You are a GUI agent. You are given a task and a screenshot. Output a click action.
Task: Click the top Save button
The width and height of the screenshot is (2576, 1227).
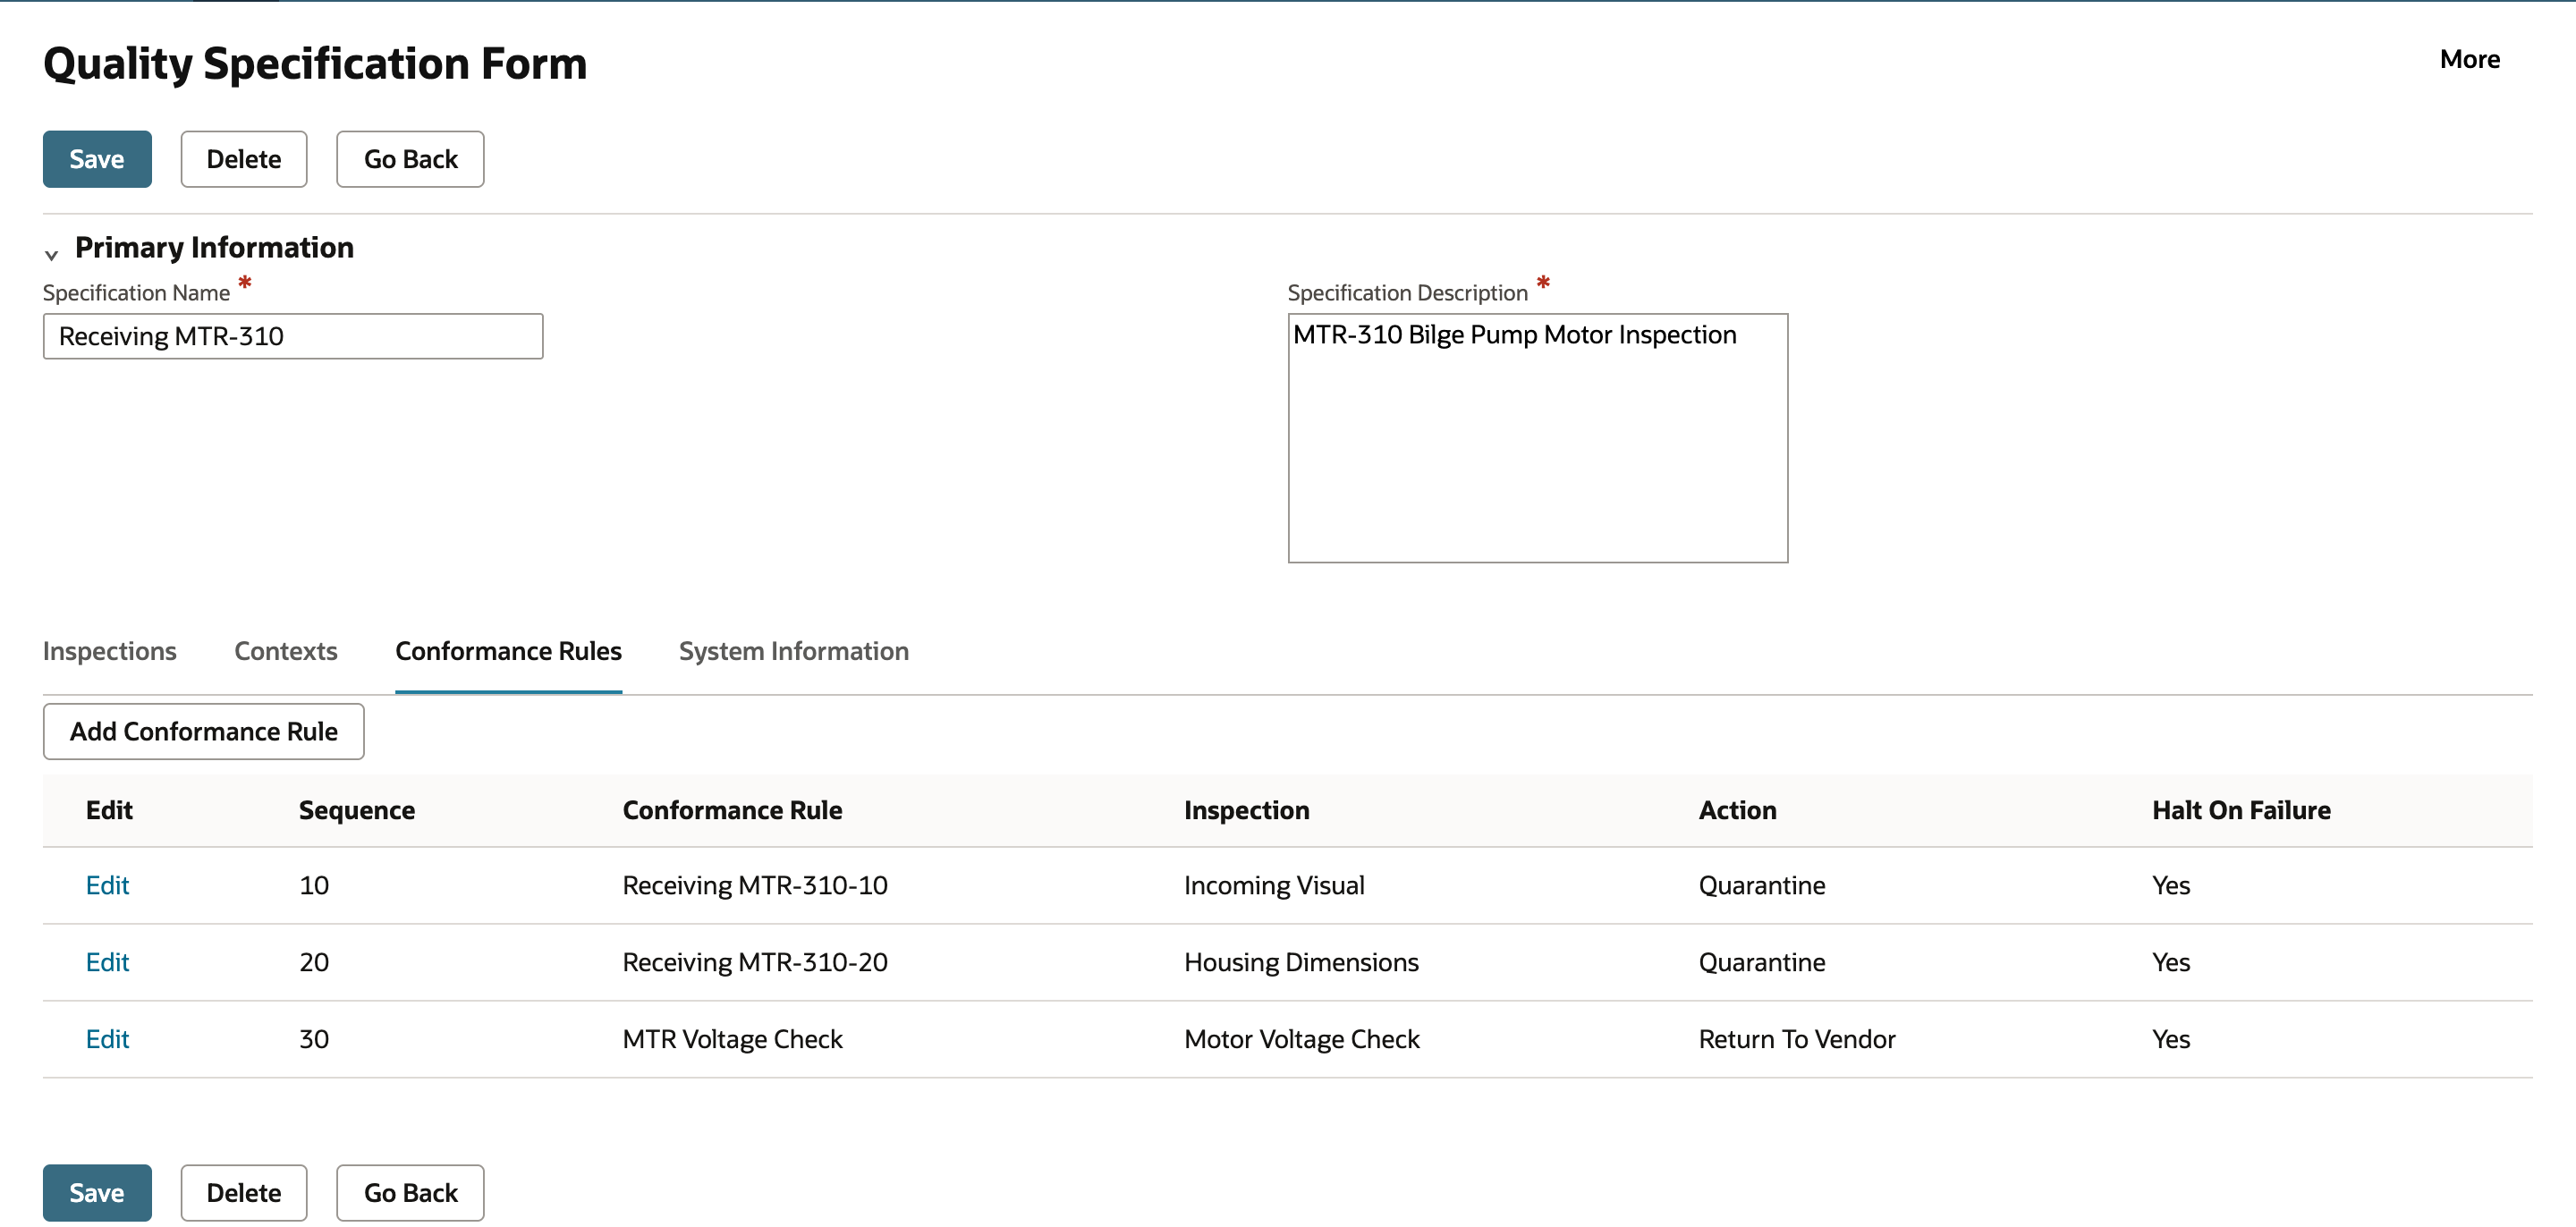(97, 159)
